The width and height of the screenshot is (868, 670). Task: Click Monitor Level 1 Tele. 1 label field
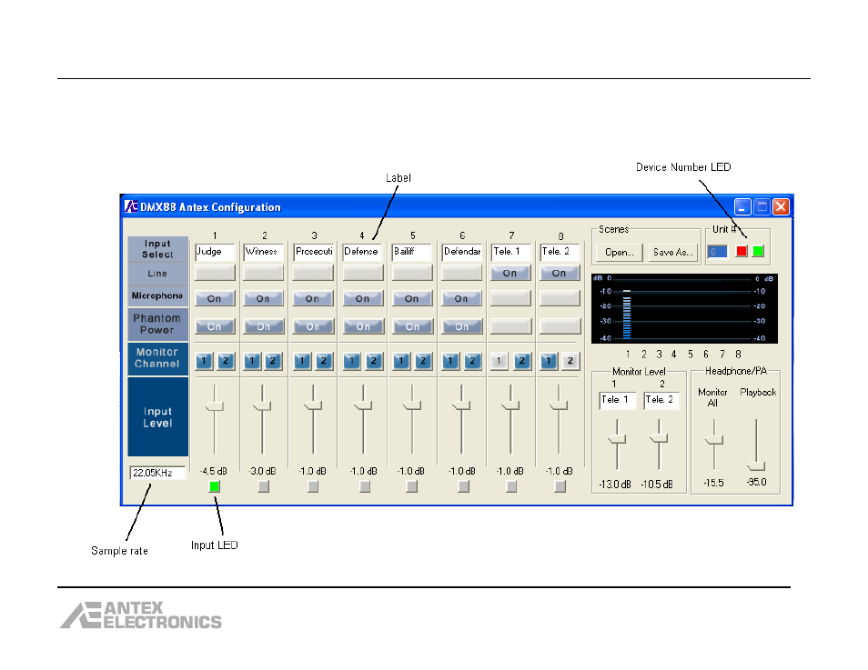click(617, 400)
